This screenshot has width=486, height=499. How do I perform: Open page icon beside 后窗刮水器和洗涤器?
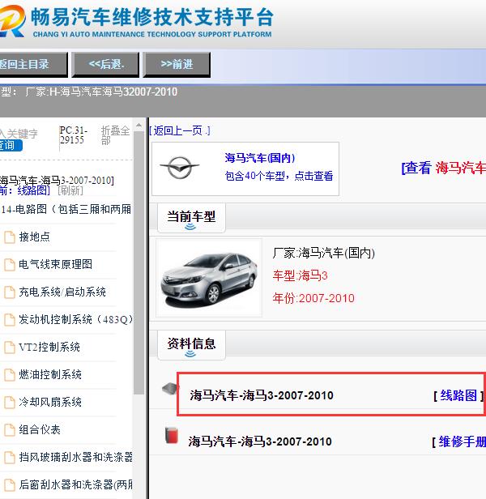coord(9,485)
